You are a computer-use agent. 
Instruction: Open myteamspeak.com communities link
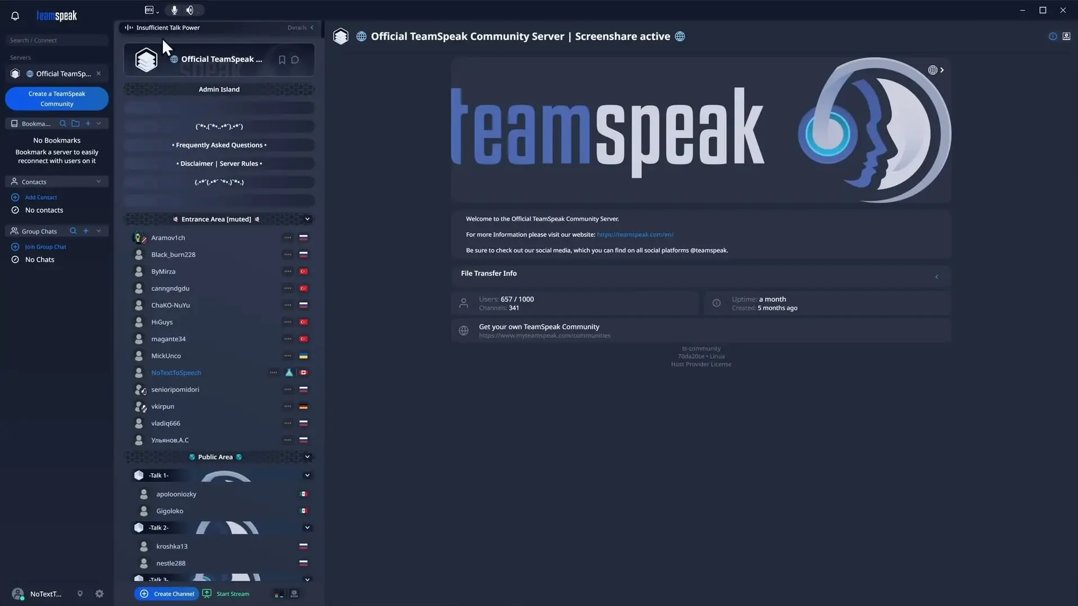(x=545, y=336)
